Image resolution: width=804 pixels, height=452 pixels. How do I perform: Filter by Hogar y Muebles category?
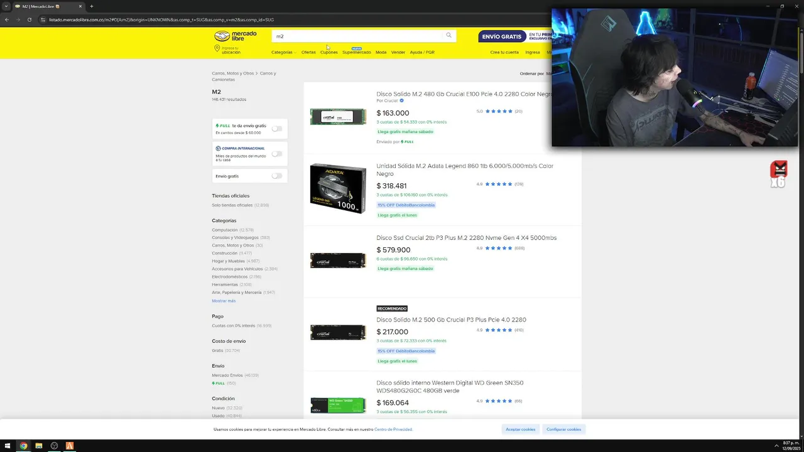pos(229,261)
